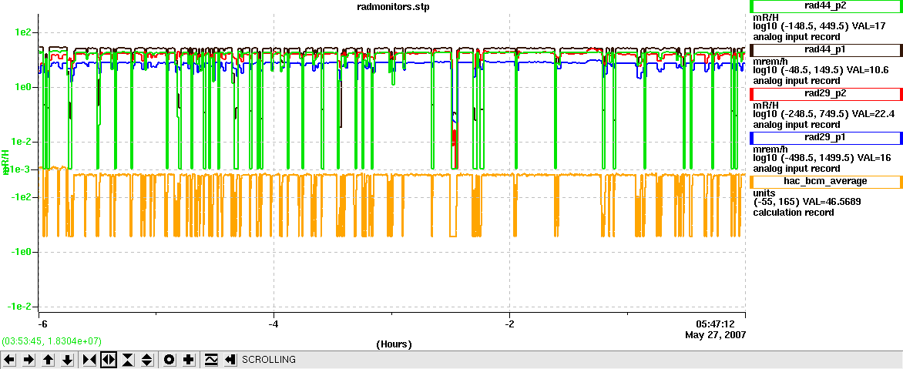
Task: Click the text (-55, 165) VAL=46.5689
Action: (x=807, y=202)
